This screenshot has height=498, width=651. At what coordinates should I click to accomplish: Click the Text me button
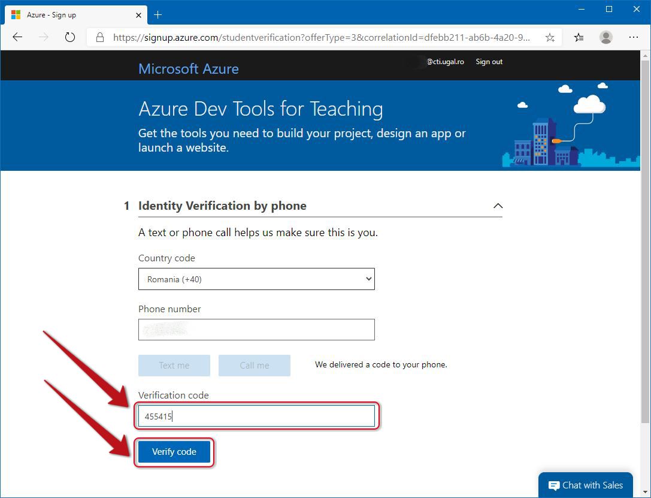174,366
